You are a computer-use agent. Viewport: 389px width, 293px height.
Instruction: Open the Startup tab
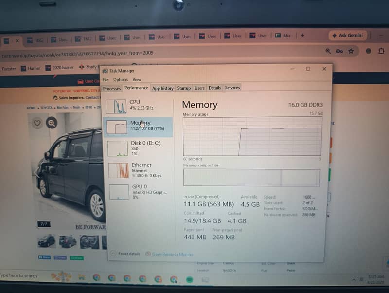pyautogui.click(x=184, y=88)
